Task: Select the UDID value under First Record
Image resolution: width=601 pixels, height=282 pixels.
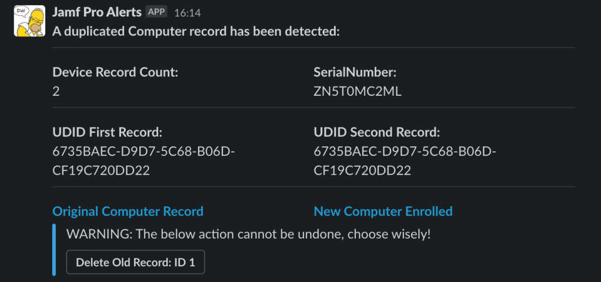Action: tap(144, 162)
